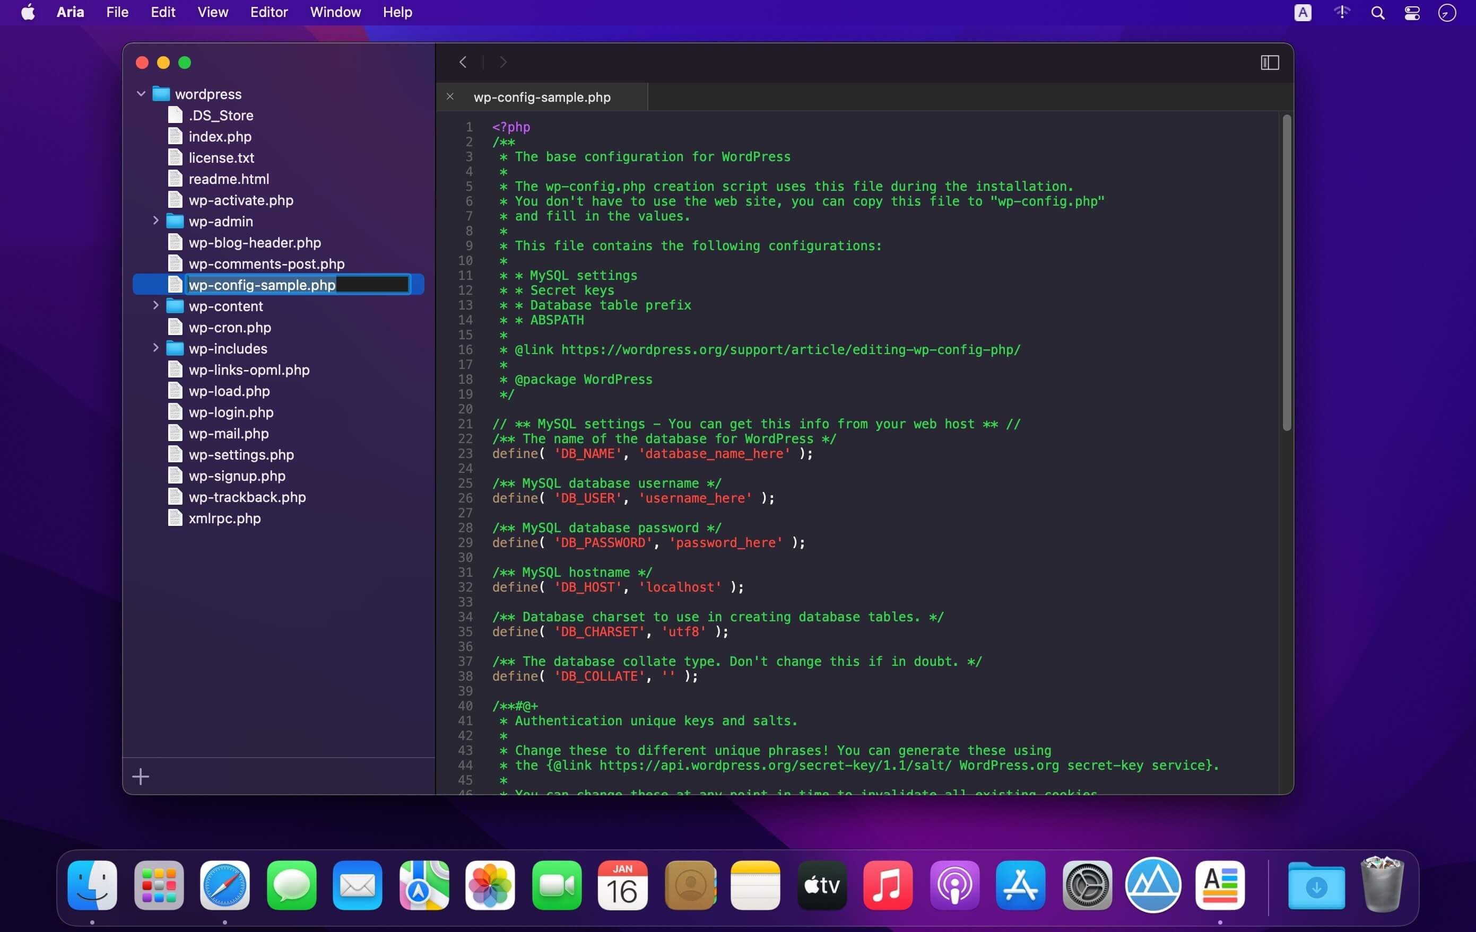The image size is (1476, 932).
Task: Open the macOS Control Center icon
Action: coord(1412,13)
